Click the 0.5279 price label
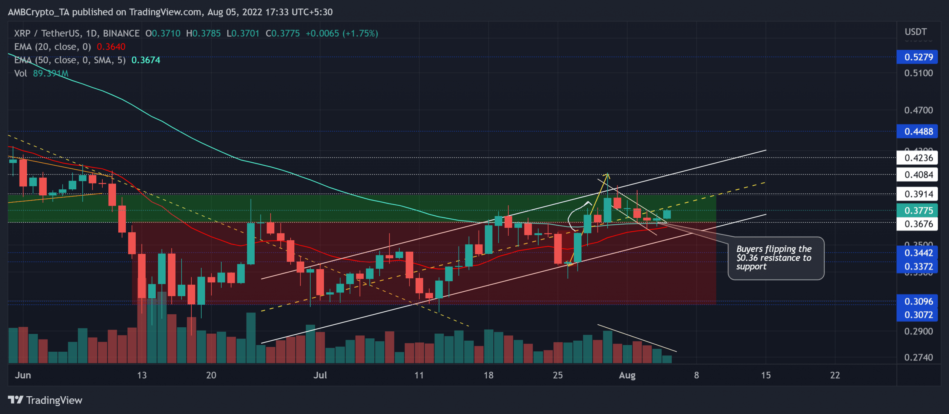The image size is (949, 414). (x=917, y=57)
